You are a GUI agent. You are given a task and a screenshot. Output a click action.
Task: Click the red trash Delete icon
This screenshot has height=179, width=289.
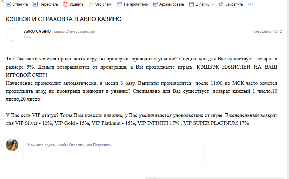tap(65, 4)
